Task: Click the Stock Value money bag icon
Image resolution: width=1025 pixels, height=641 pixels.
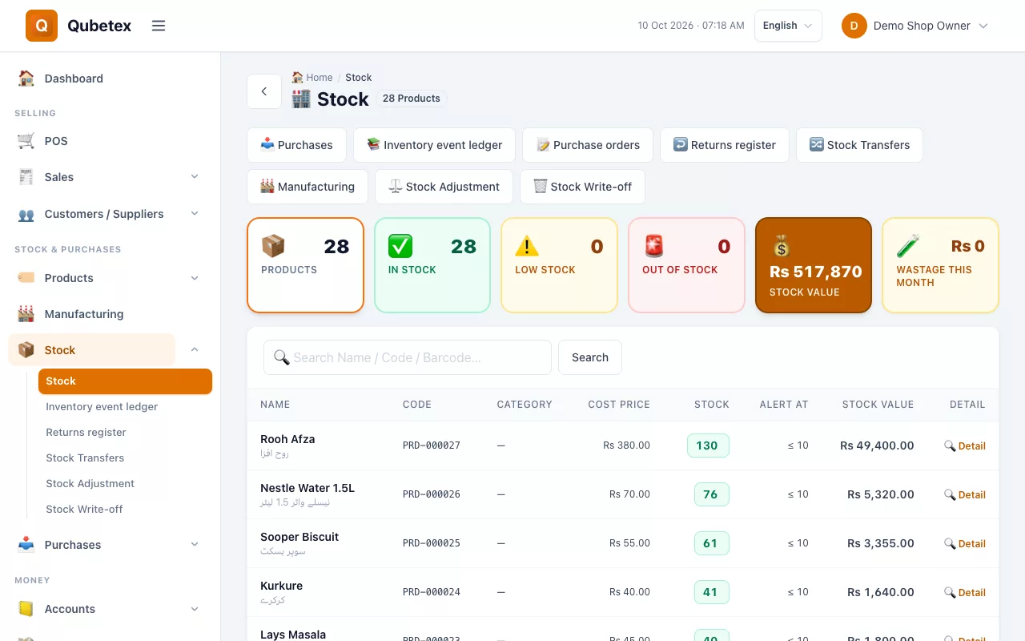Action: (782, 246)
